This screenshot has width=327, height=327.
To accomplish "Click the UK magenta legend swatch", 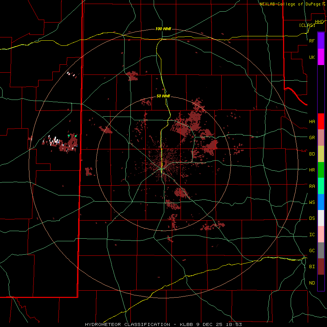I will 321,57.
